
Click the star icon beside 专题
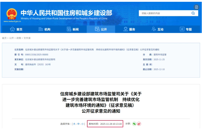(x=182, y=29)
